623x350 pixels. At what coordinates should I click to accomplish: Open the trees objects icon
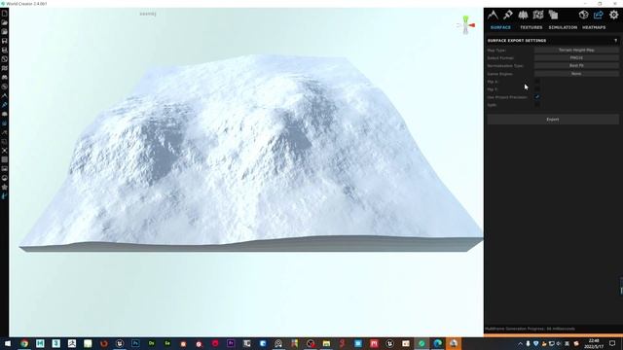[523, 16]
